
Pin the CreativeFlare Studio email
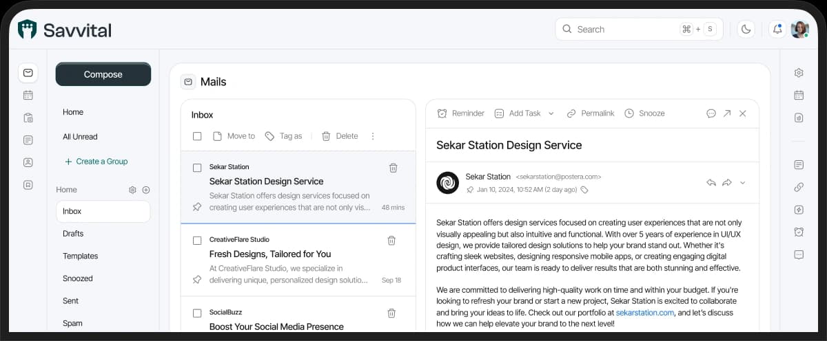pyautogui.click(x=197, y=280)
